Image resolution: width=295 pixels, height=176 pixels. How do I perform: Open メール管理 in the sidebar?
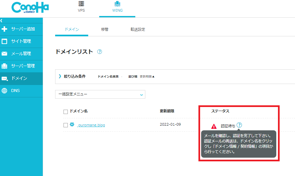21,54
